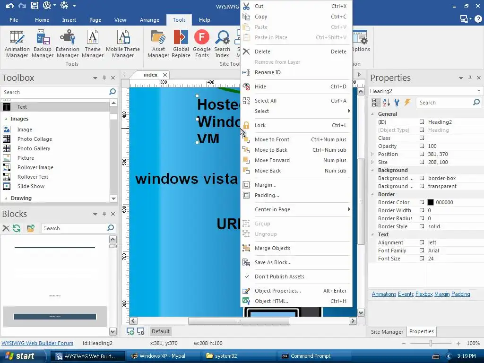Click the zoom in plus button

(458, 343)
